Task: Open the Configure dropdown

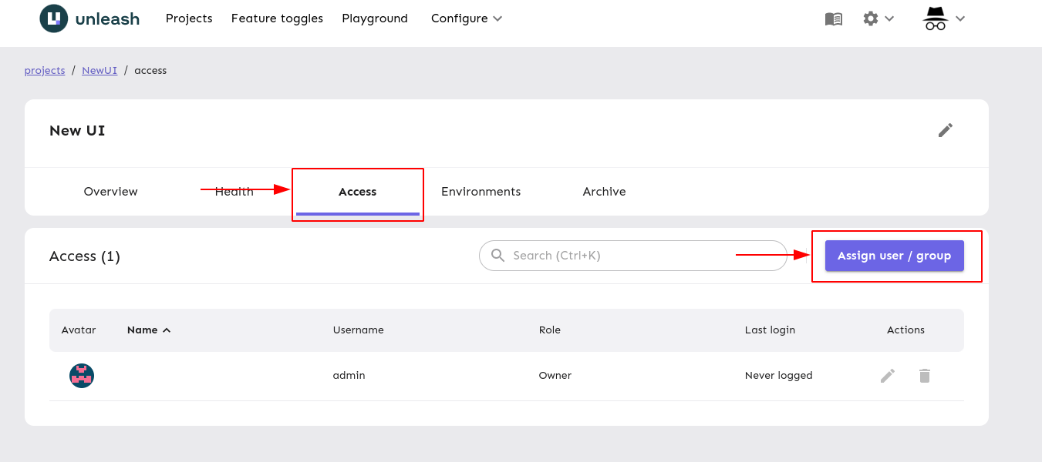Action: (x=466, y=18)
